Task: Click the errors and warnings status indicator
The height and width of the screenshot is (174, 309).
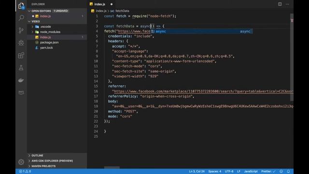Action: click(x=25, y=172)
